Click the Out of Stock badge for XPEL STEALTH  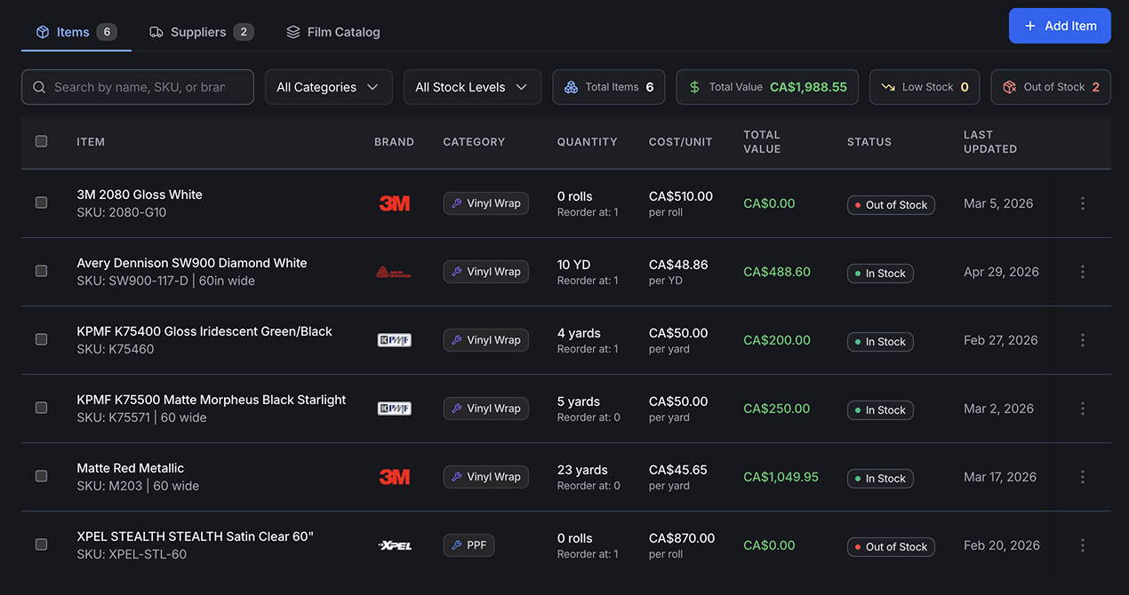pos(891,547)
